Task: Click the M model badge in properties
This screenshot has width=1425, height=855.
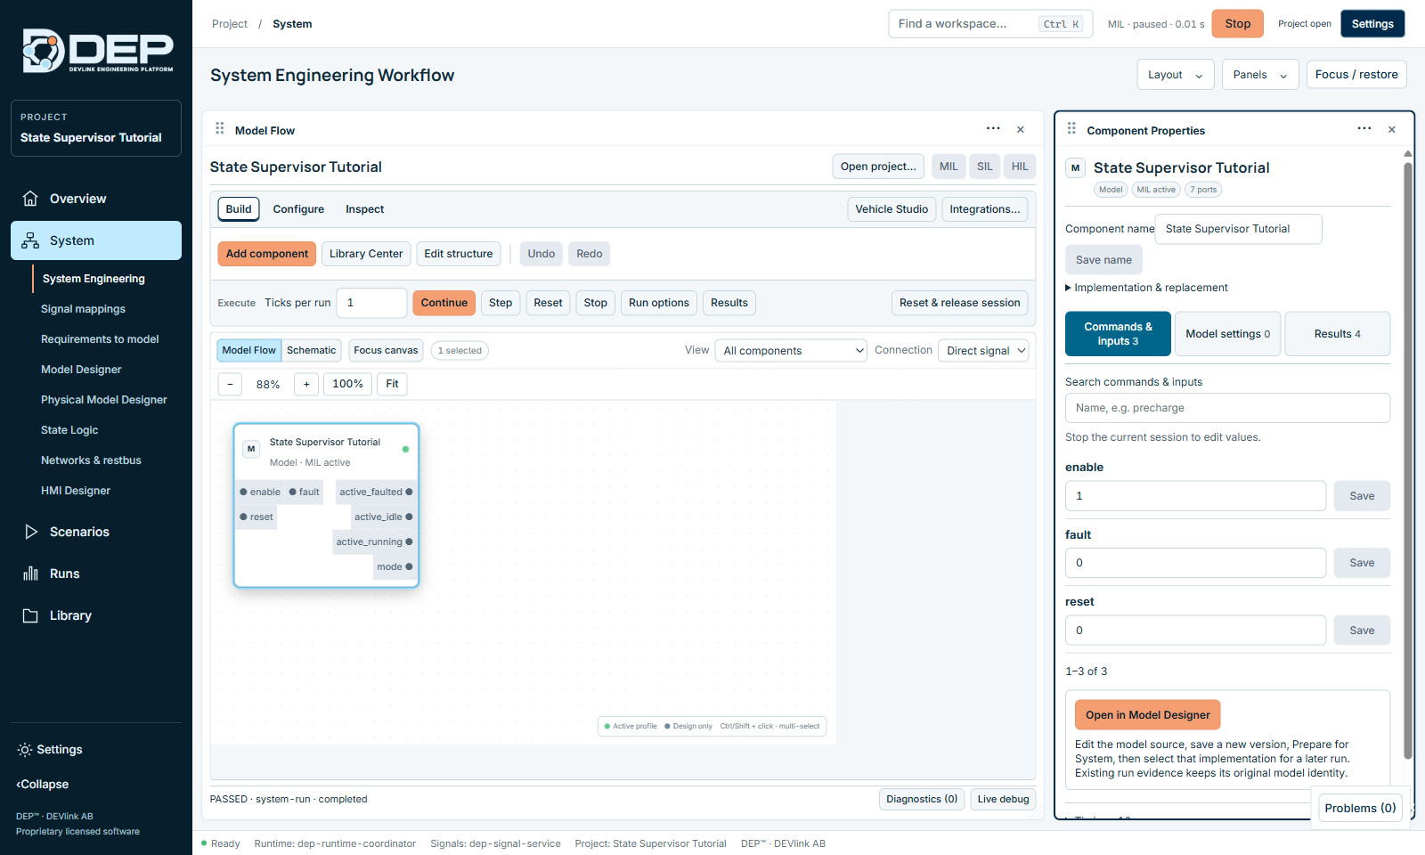Action: [x=1075, y=167]
